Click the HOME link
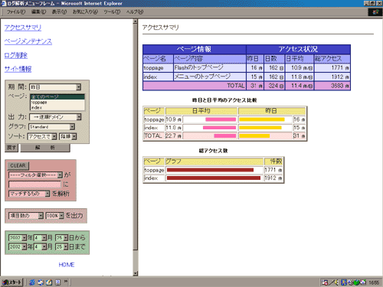This screenshot has height=287, width=383. point(67,265)
